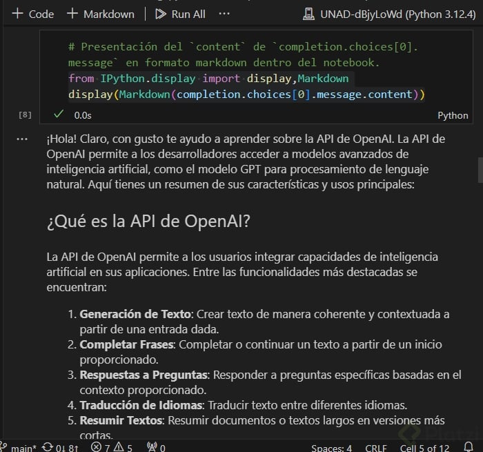Image resolution: width=483 pixels, height=452 pixels.
Task: Click Cell 5 of 12 status entry
Action: [424, 448]
